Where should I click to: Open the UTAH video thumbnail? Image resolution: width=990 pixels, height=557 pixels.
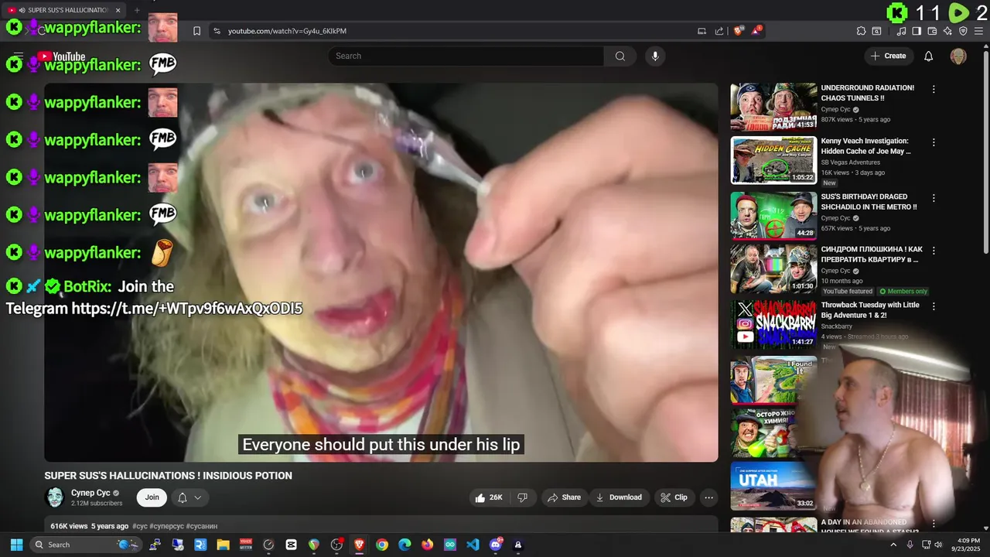click(x=773, y=487)
